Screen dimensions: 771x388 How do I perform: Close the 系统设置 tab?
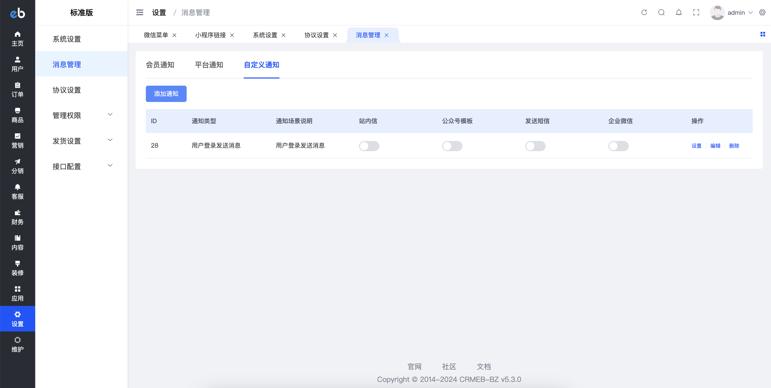[284, 35]
